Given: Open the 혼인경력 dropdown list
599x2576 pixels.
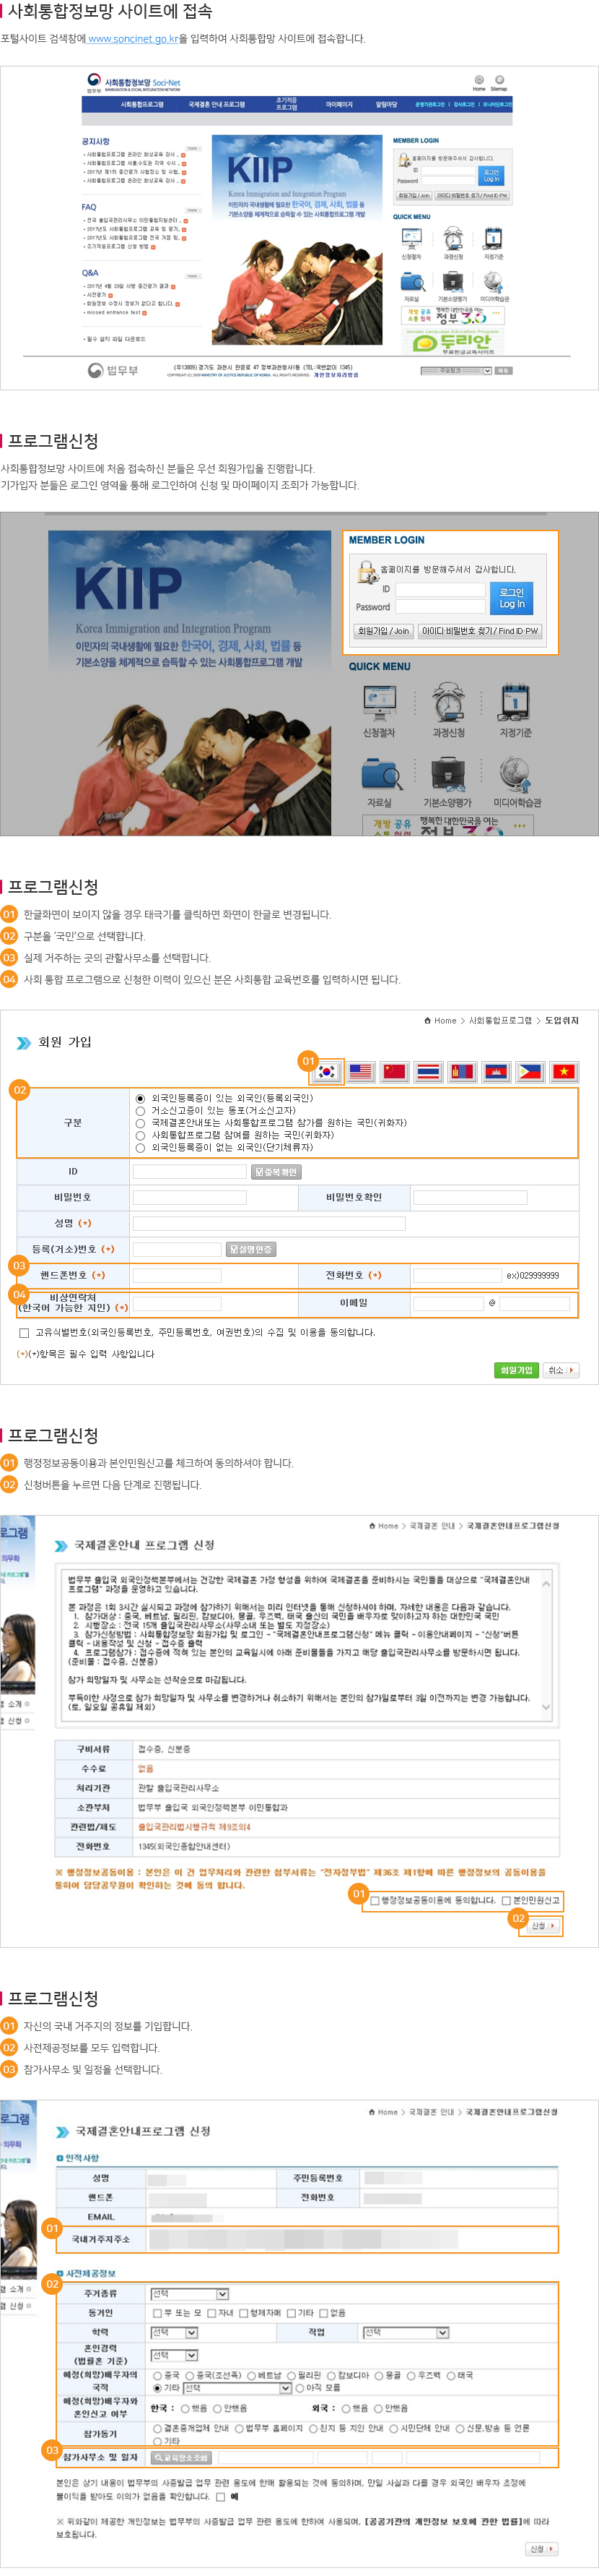Looking at the screenshot, I should click(x=174, y=2355).
